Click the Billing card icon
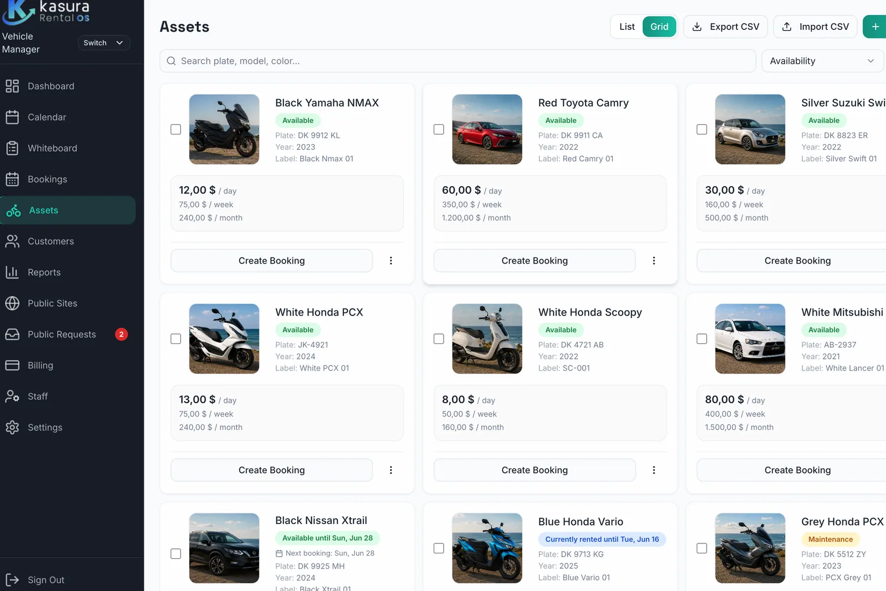 tap(12, 365)
